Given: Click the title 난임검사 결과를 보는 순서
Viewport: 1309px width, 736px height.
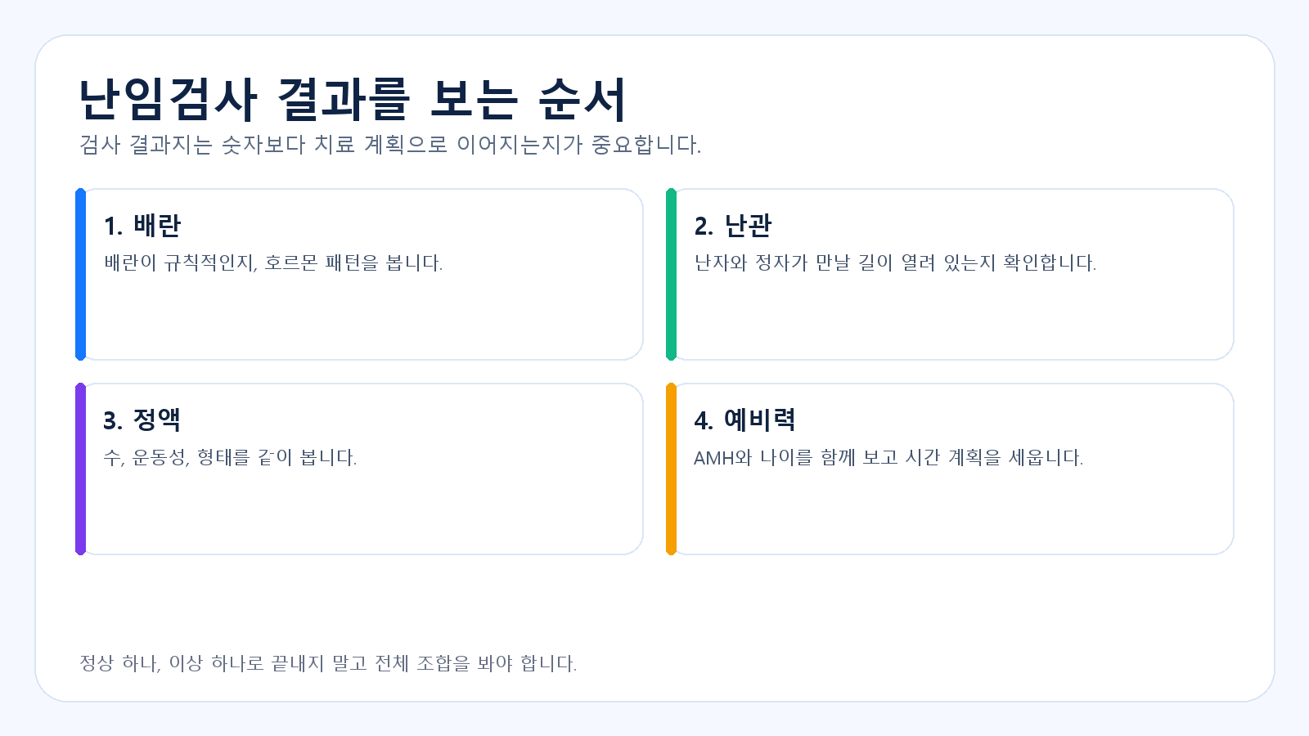Looking at the screenshot, I should (353, 100).
